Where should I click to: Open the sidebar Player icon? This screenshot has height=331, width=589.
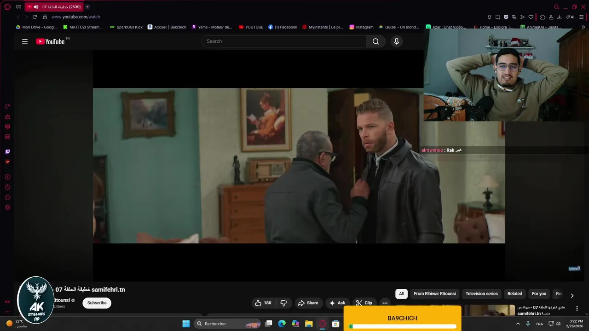coord(7,177)
